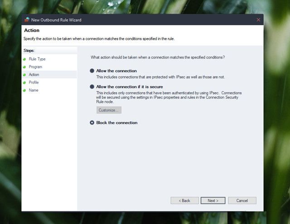Jump to the Program step text
Viewport: 290px width, 224px height.
[x=35, y=67]
